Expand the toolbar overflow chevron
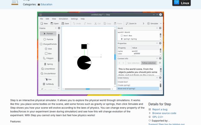201x125 pixels. tap(143, 23)
